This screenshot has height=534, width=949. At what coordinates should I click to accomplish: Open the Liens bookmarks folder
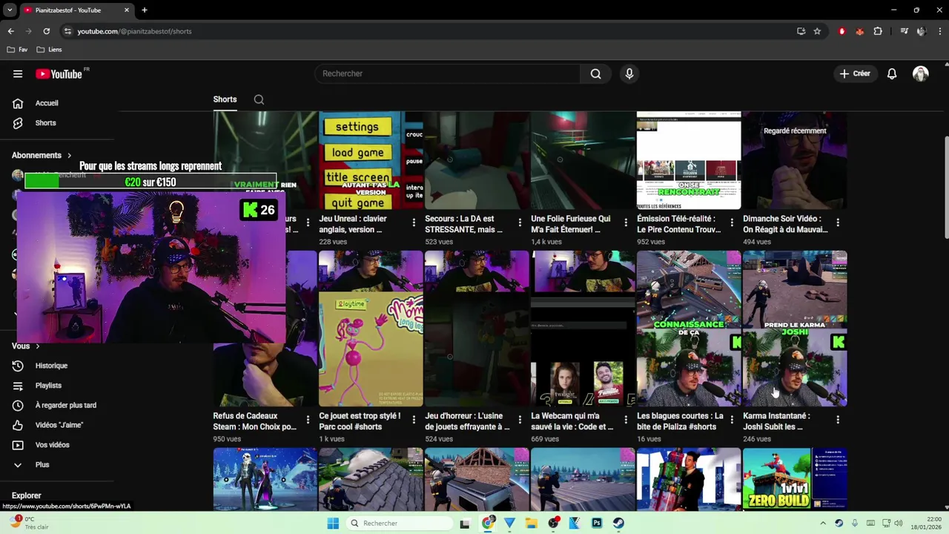tap(49, 50)
